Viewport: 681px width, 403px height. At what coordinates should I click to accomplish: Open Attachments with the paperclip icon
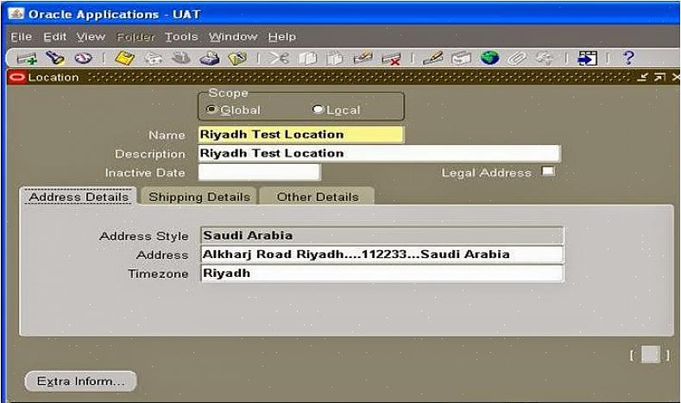pos(517,58)
